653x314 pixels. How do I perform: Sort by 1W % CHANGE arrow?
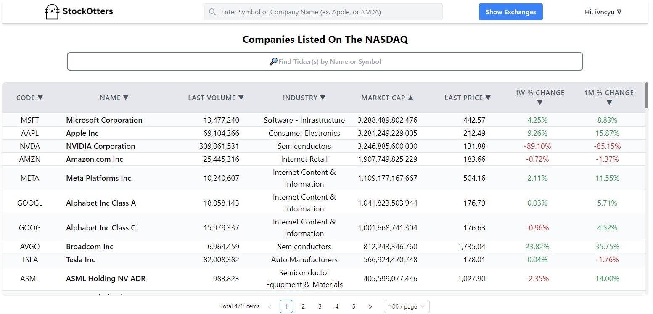click(540, 103)
